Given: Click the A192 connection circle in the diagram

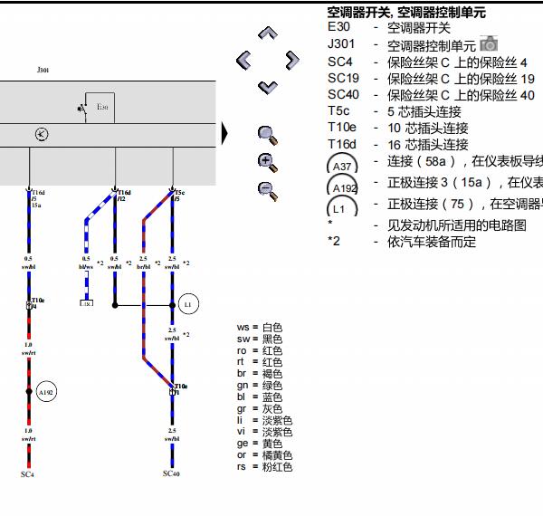Looking at the screenshot, I should point(46,392).
